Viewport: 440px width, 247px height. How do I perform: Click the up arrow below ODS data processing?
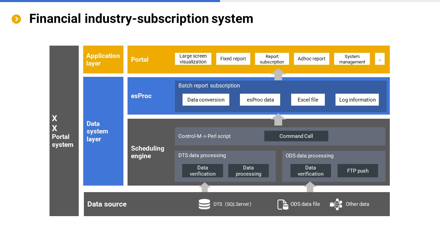click(310, 187)
